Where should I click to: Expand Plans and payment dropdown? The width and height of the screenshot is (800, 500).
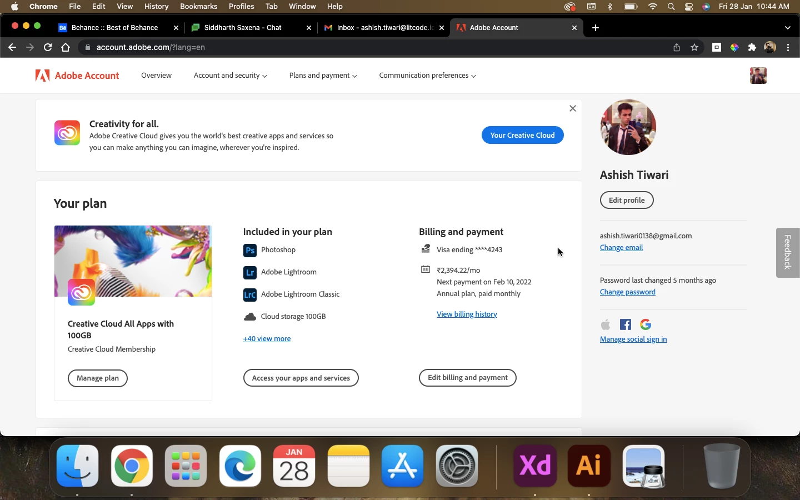(323, 76)
